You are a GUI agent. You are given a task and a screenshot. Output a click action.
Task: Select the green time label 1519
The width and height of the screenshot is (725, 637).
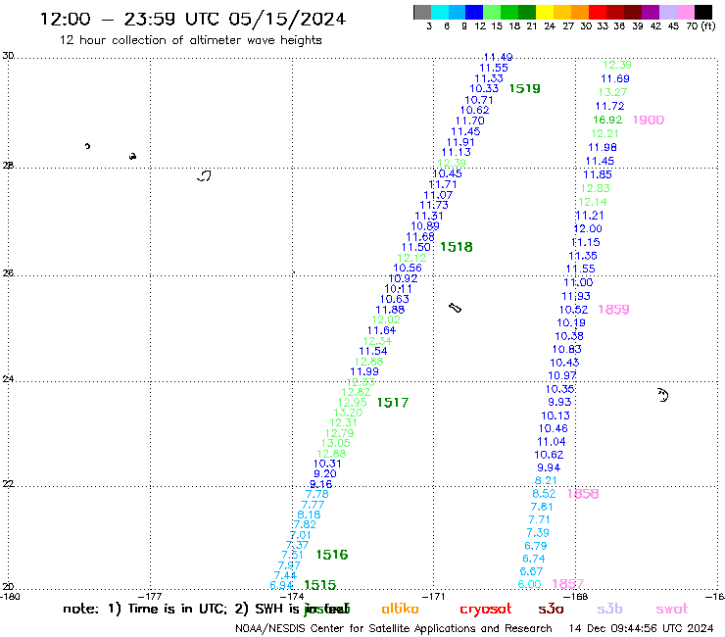(x=524, y=88)
